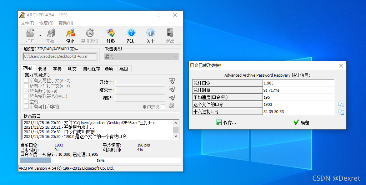
Task: Click 当前口令 value 1903 in main window
Action: pyautogui.click(x=59, y=145)
